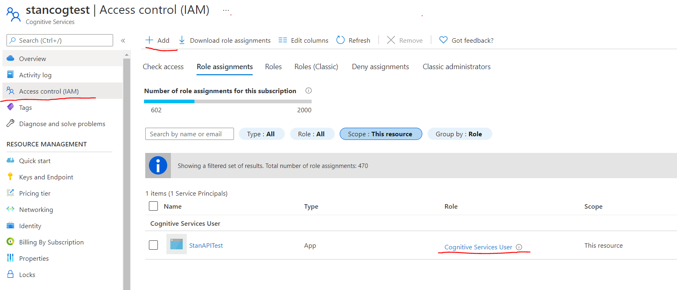The width and height of the screenshot is (677, 290).
Task: Click the Cognitive Services User group row
Action: [411, 223]
